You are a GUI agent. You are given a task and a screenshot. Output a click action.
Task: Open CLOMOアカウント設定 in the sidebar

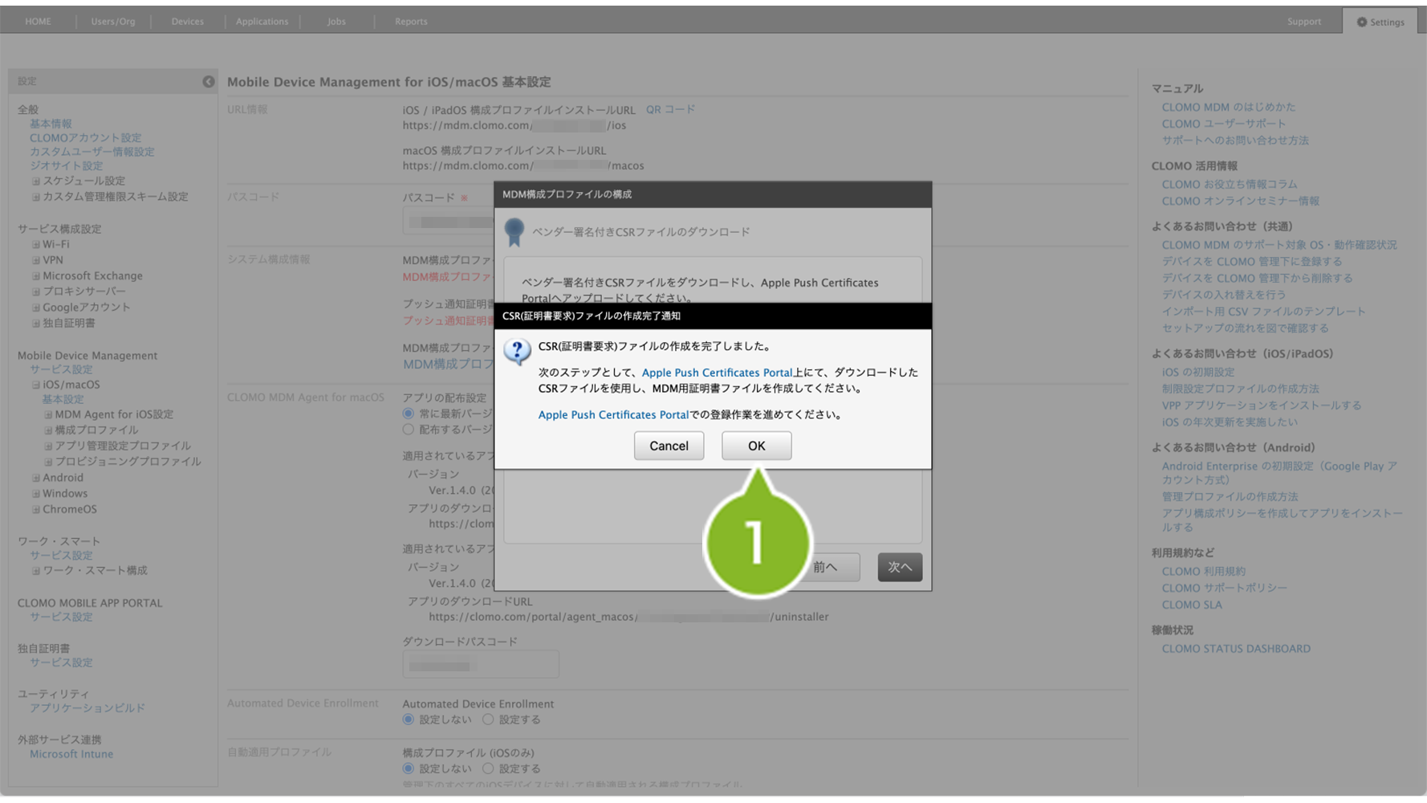[85, 138]
